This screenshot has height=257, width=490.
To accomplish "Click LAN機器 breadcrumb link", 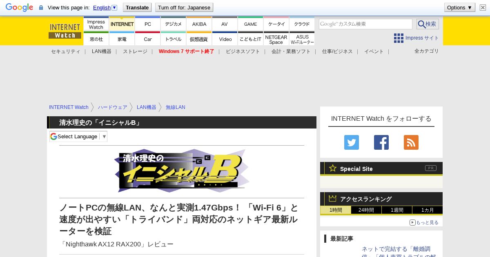I will click(147, 107).
